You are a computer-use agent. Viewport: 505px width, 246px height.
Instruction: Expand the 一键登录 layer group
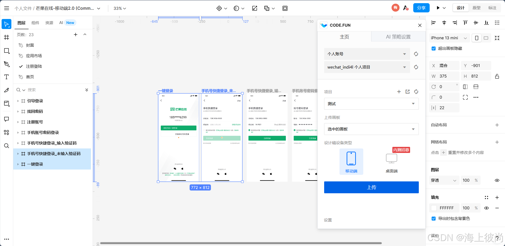tap(18, 164)
